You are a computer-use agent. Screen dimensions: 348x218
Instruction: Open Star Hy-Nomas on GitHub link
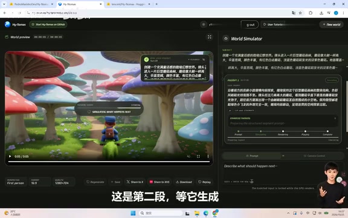point(48,24)
